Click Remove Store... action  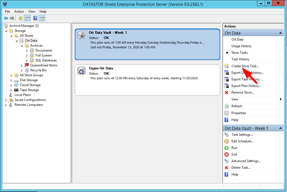click(x=243, y=92)
